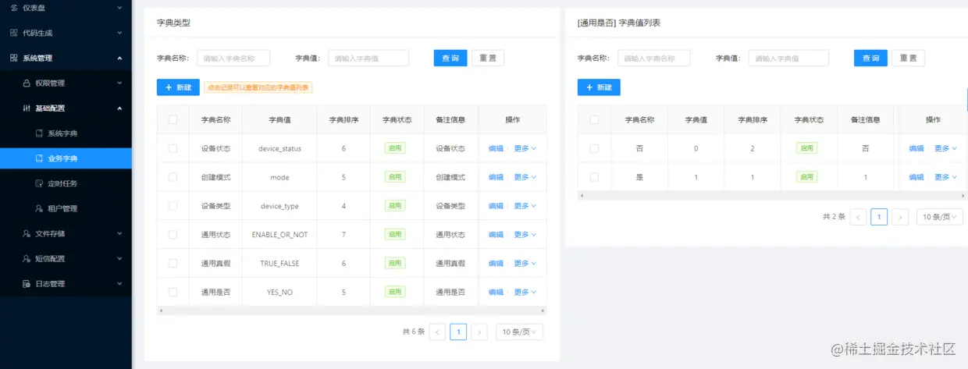Go to previous page in 字典类型 pagination
This screenshot has height=369, width=968.
point(438,332)
